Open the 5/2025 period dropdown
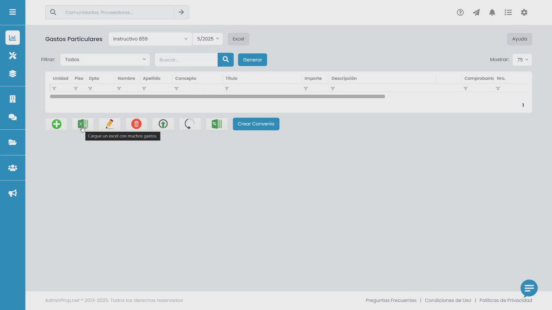This screenshot has height=310, width=552. pyautogui.click(x=208, y=39)
